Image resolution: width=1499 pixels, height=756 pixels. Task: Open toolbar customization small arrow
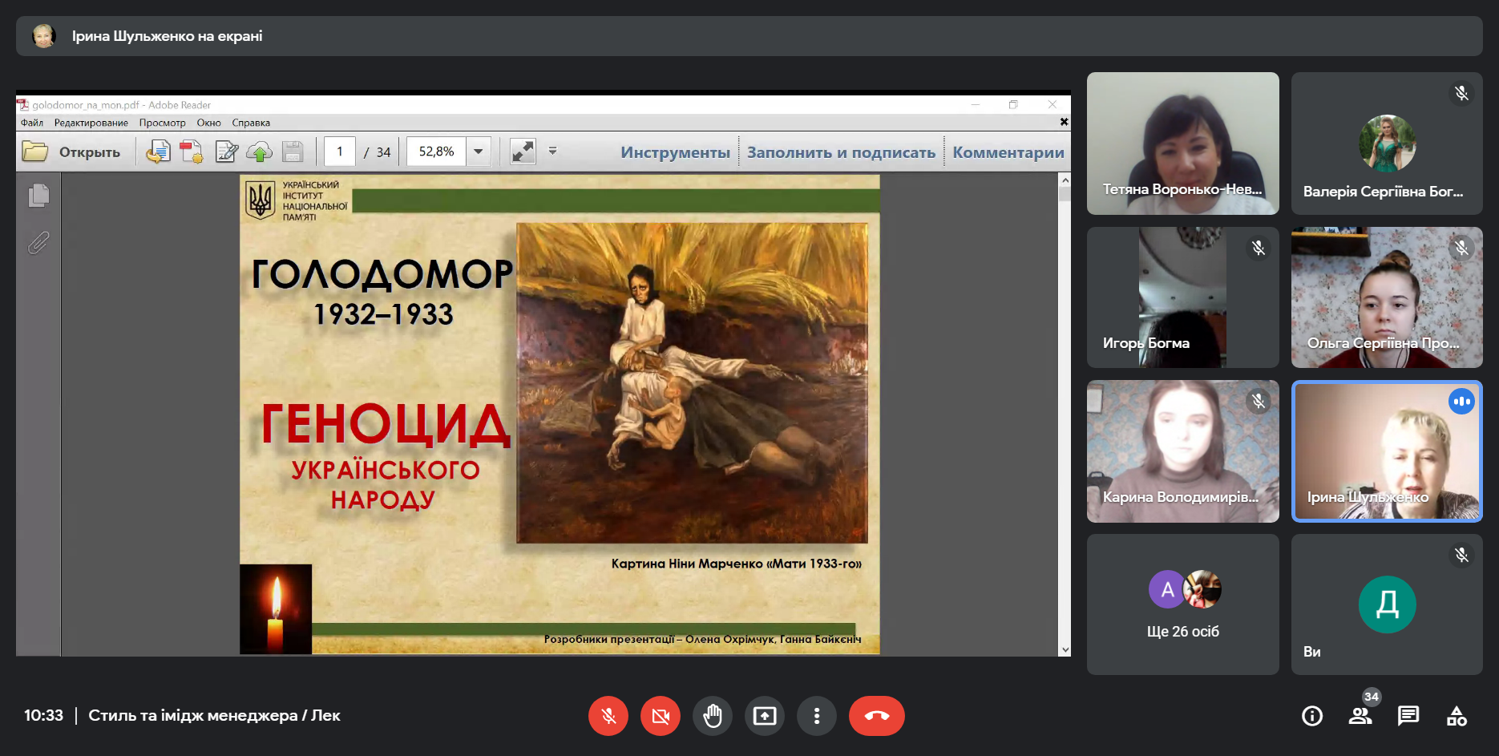tap(552, 151)
